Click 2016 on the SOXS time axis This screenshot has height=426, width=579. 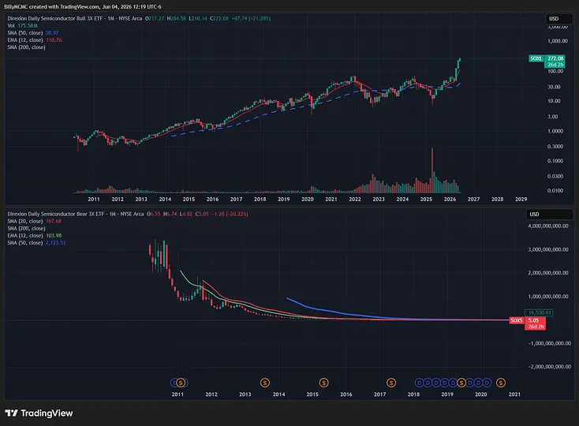pyautogui.click(x=346, y=394)
